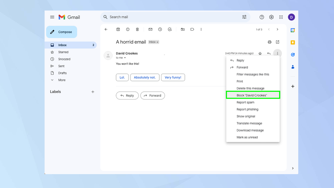Mark the email as unread via envelope icon
The width and height of the screenshot is (334, 188).
[150, 29]
